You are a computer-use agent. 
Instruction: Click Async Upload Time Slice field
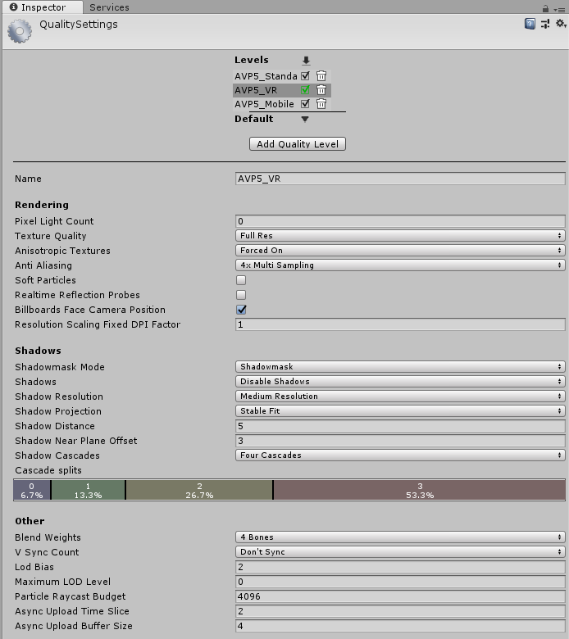coord(400,611)
